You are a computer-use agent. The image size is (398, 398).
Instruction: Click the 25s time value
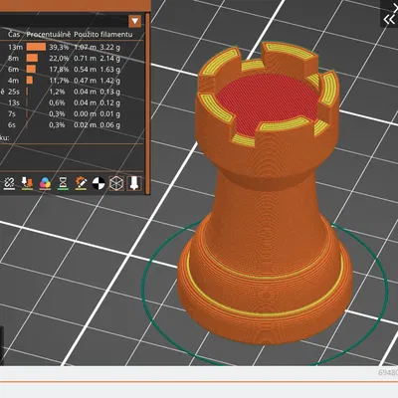[14, 92]
